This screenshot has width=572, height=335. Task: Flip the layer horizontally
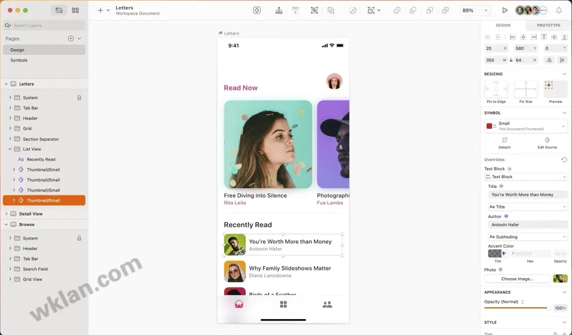(549, 60)
